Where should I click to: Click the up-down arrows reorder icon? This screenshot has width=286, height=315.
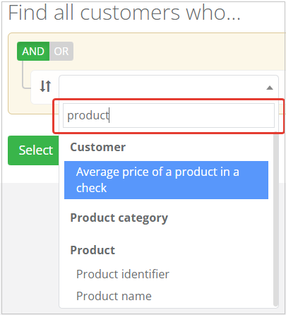[x=45, y=86]
